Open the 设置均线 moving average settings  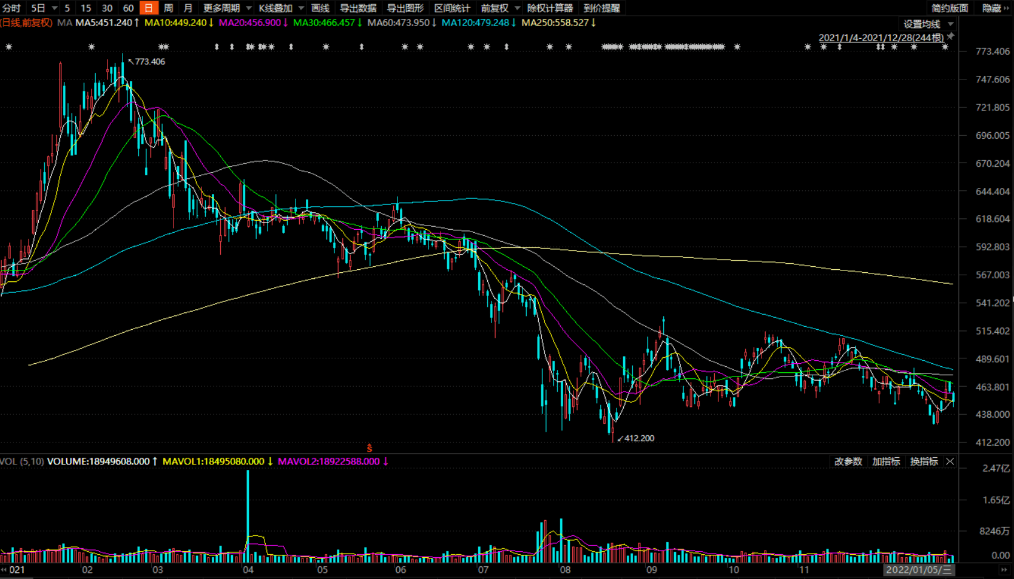pyautogui.click(x=928, y=24)
